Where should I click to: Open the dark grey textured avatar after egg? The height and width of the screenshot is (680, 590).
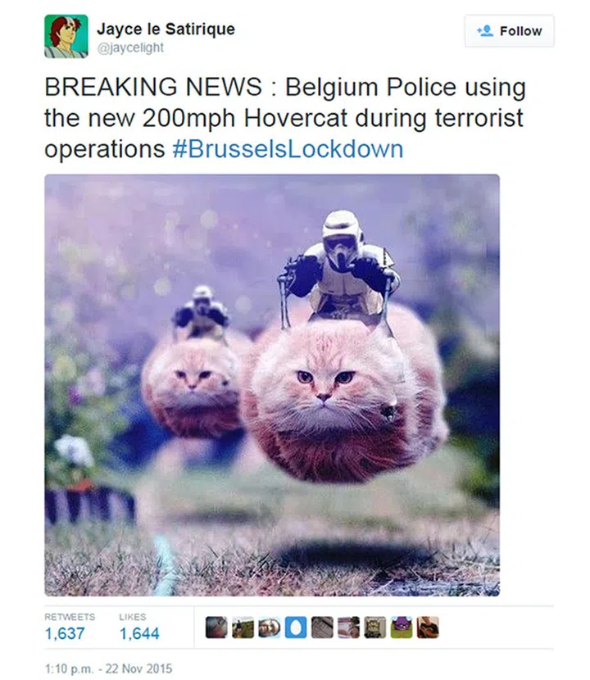(322, 628)
